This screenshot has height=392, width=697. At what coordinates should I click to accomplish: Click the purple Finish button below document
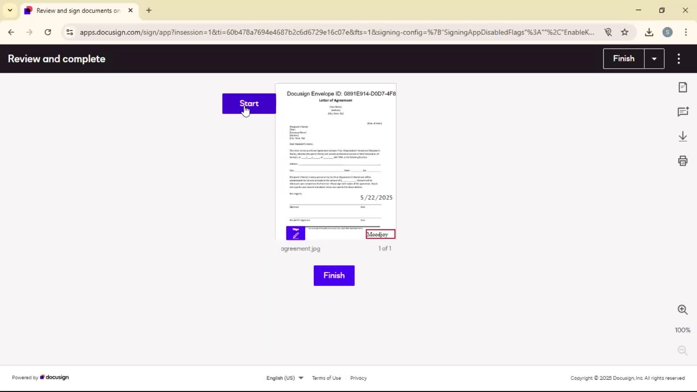pos(334,275)
